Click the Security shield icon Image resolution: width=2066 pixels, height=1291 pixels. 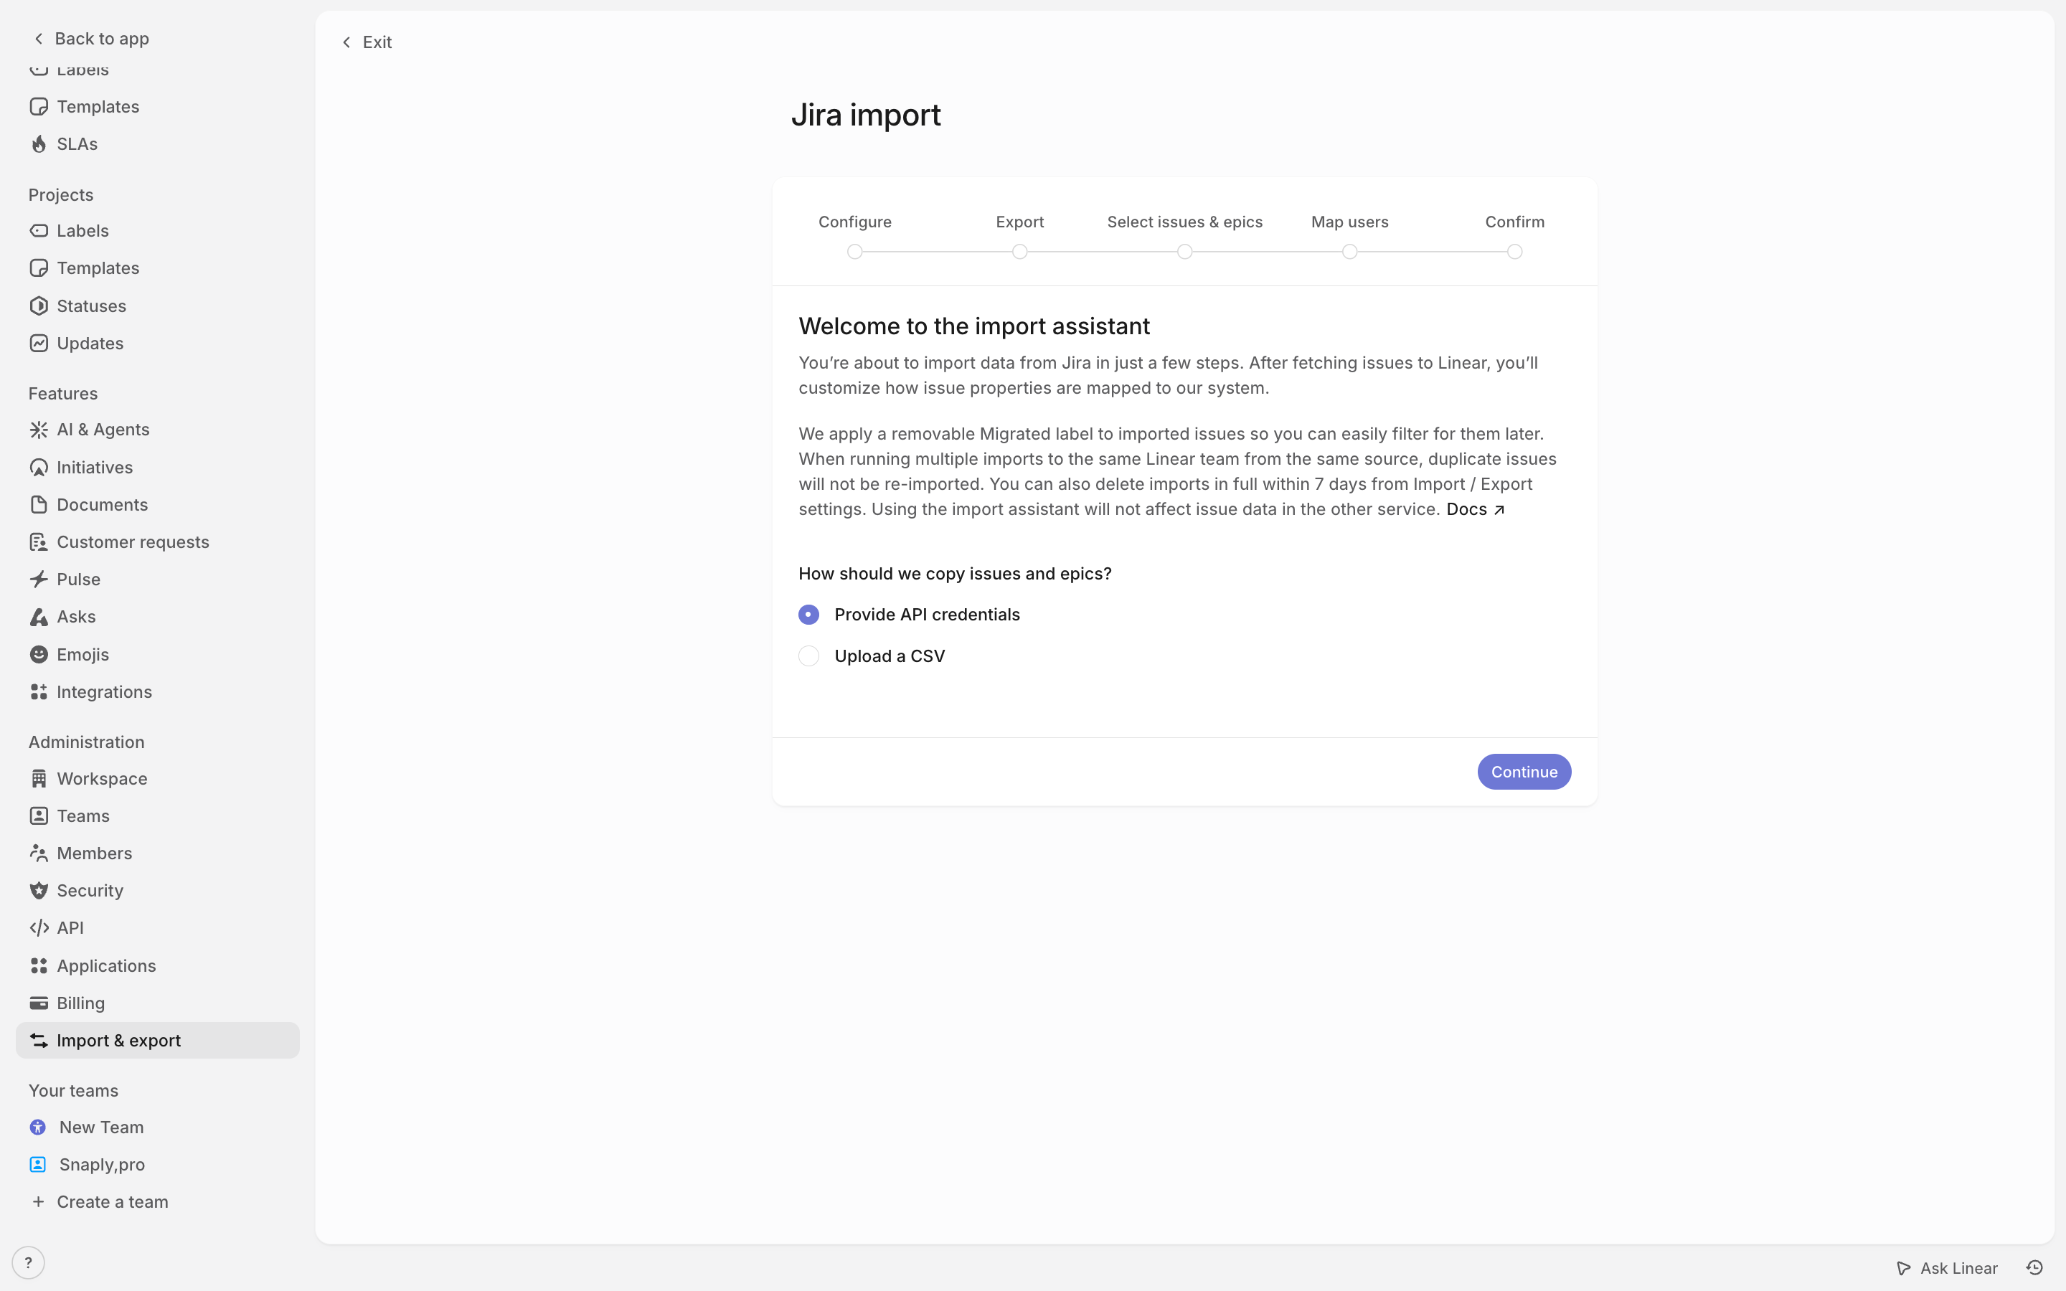click(x=39, y=891)
